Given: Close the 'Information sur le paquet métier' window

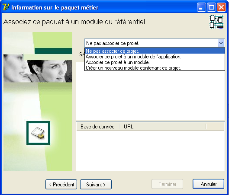Looking at the screenshot, I should [221, 7].
